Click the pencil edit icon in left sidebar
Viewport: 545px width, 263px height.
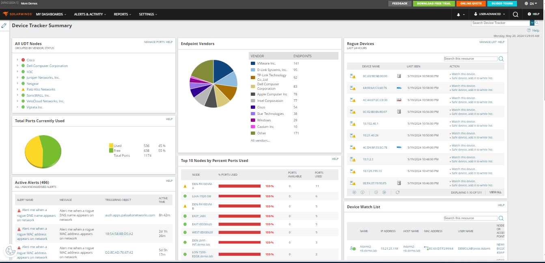tap(4, 25)
